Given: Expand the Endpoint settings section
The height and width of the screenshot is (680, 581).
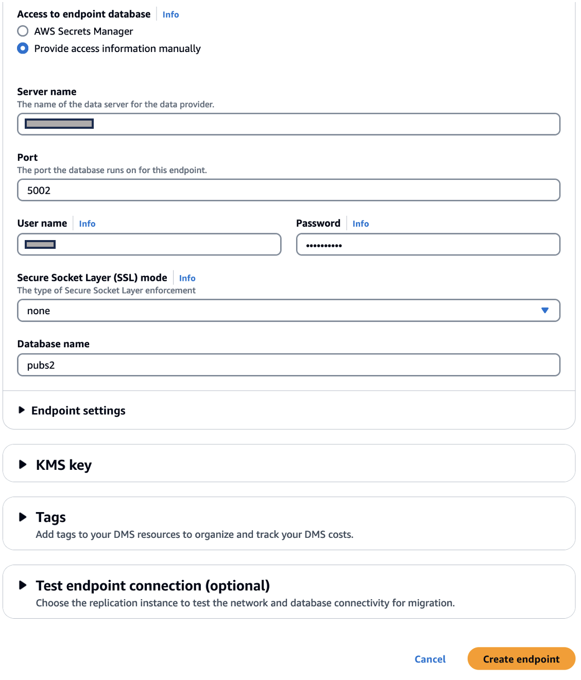Looking at the screenshot, I should tap(78, 411).
